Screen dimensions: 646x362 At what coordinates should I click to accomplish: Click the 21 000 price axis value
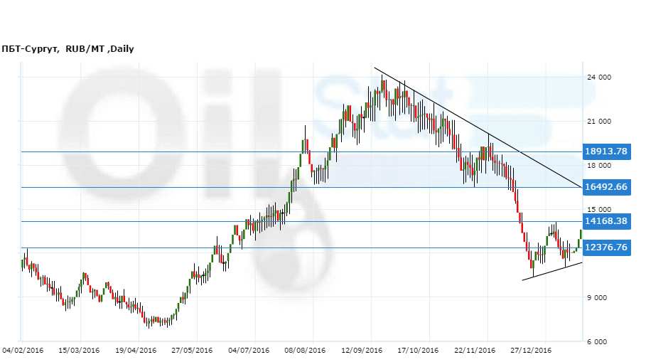pos(598,122)
